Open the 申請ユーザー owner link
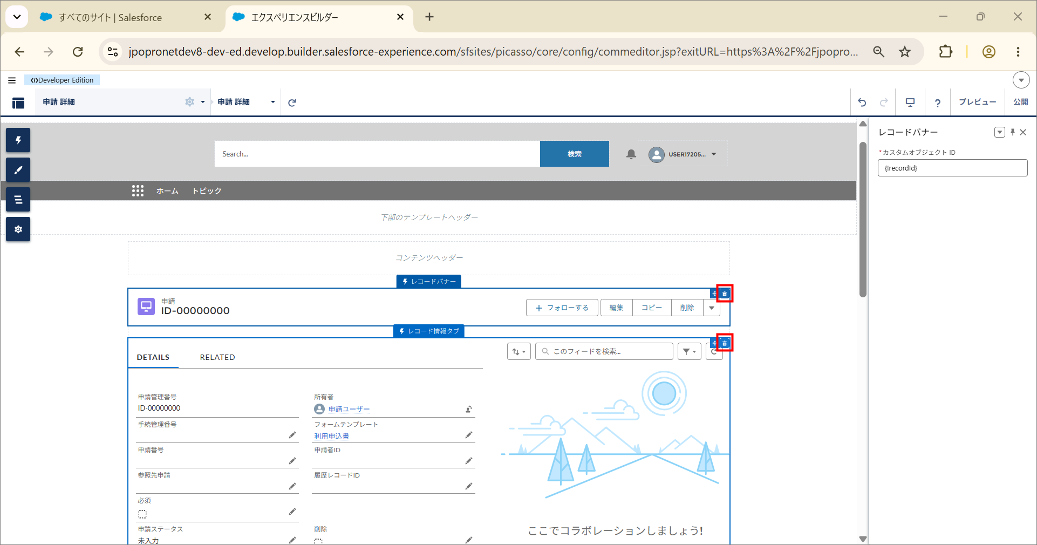The width and height of the screenshot is (1037, 545). pyautogui.click(x=349, y=410)
